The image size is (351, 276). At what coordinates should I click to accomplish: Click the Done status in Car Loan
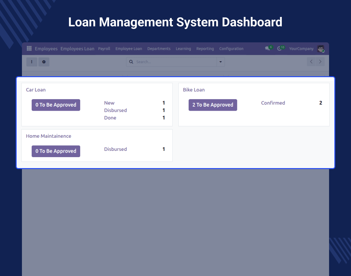pos(110,118)
